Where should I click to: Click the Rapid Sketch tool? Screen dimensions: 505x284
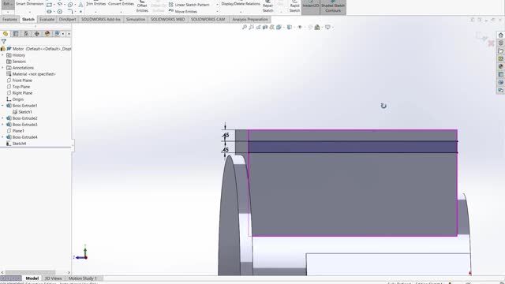[x=294, y=6]
